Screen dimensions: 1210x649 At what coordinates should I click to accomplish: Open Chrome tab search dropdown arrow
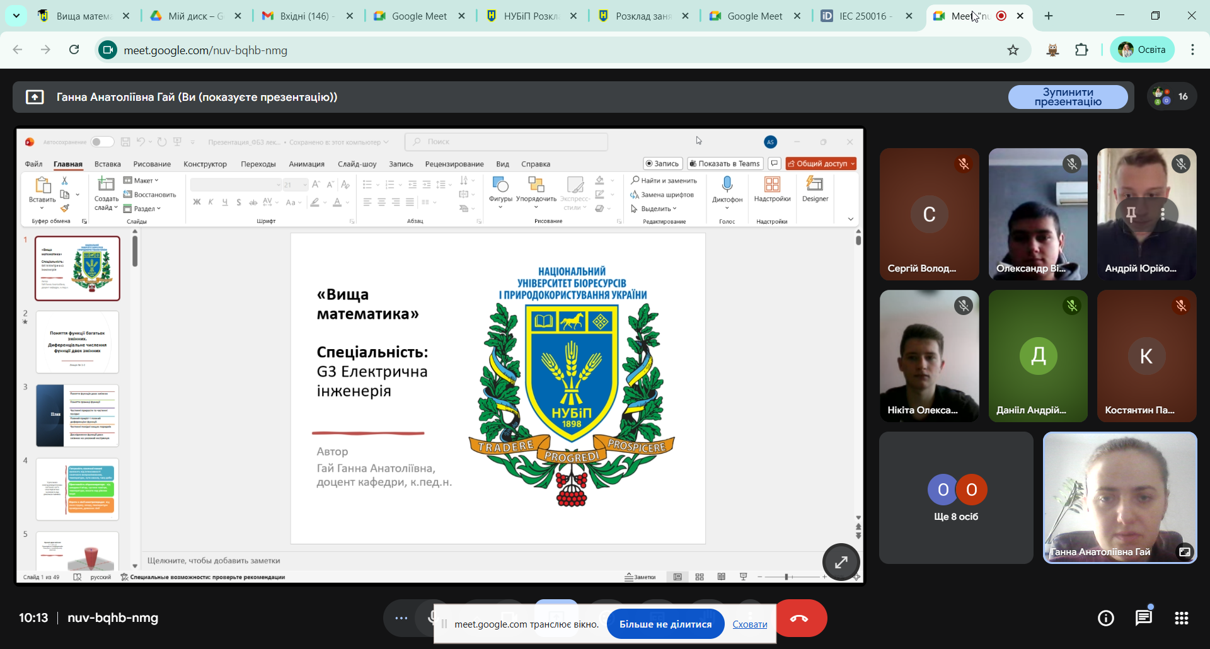coord(16,16)
